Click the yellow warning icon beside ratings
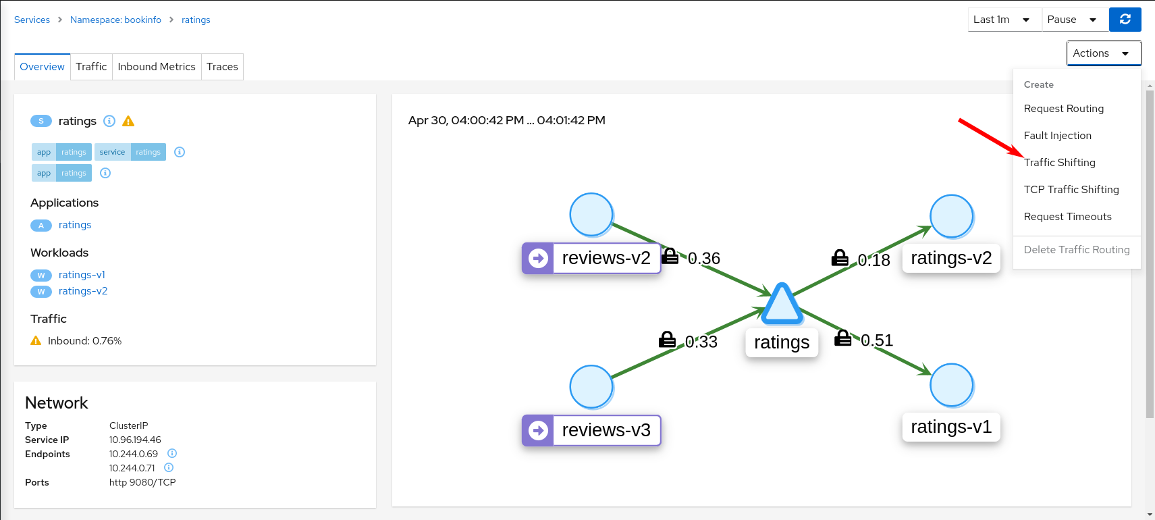This screenshot has width=1155, height=520. [128, 121]
